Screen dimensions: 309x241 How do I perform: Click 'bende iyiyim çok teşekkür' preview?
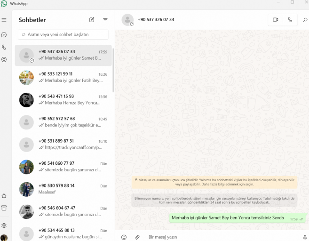point(73,125)
